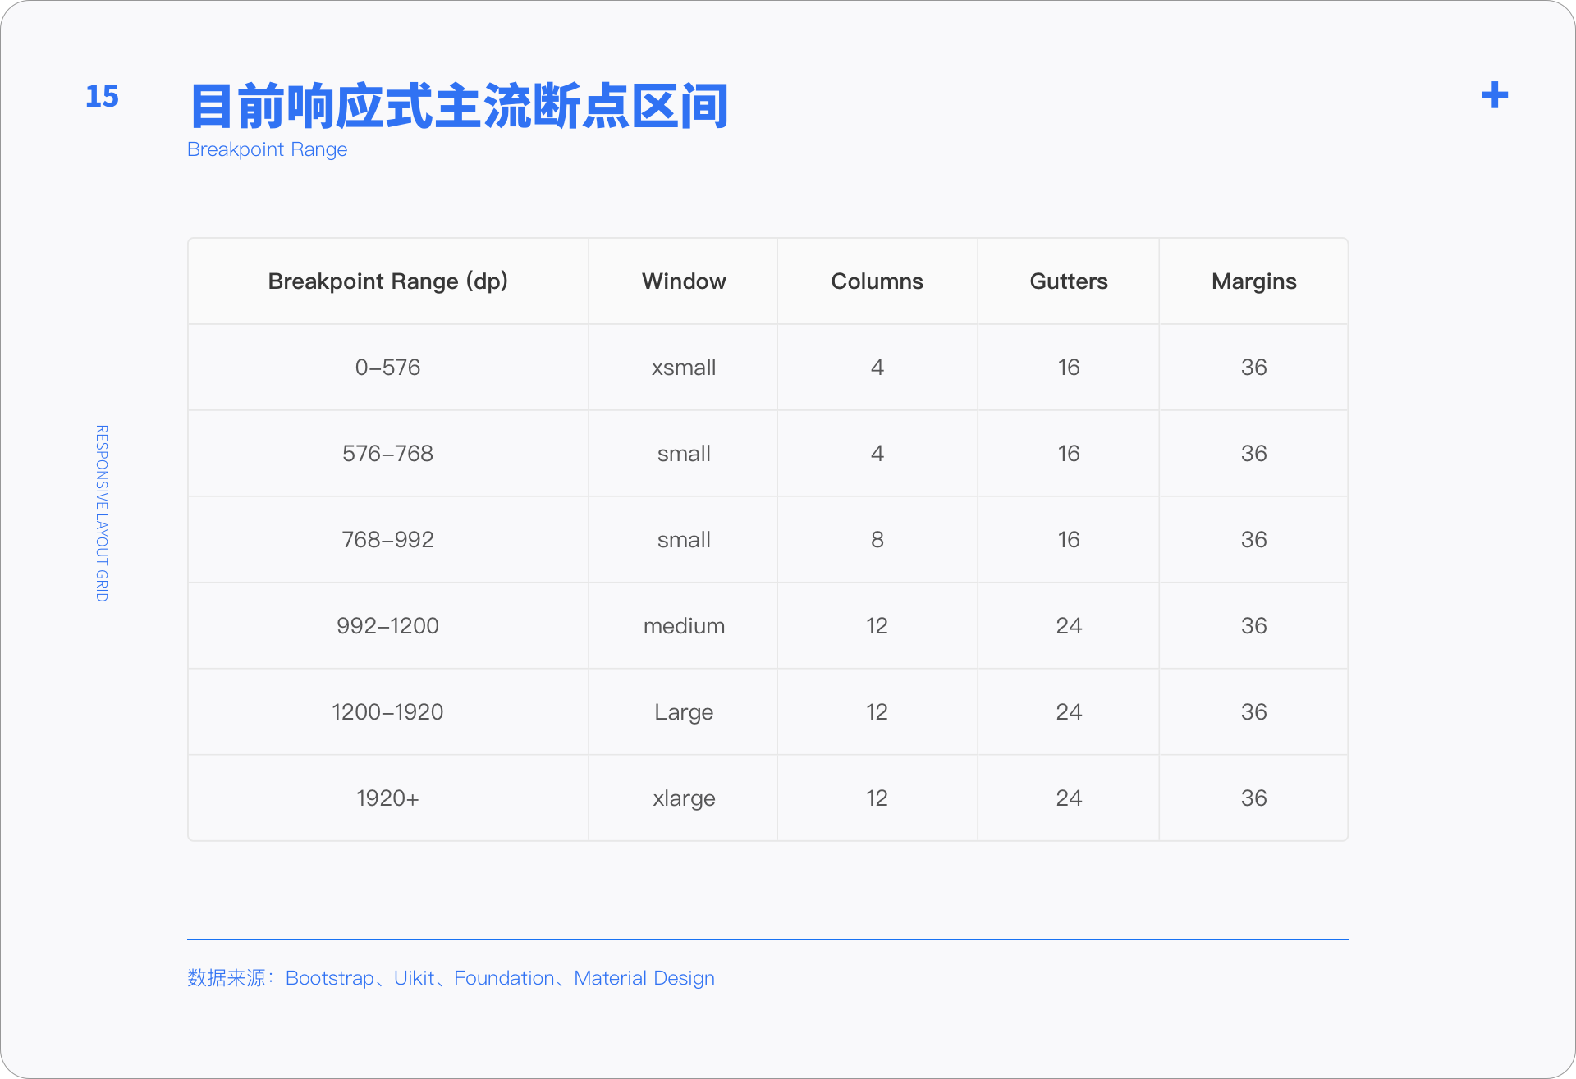1576x1079 pixels.
Task: Click the data source footer text
Action: click(x=451, y=978)
